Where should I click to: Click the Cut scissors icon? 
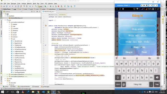pyautogui.click(x=16, y=6)
